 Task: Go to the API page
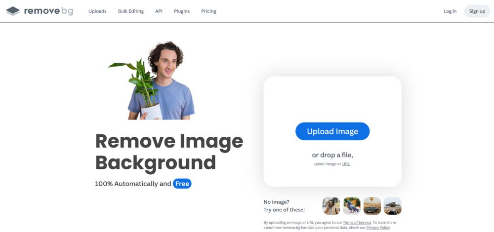click(159, 11)
